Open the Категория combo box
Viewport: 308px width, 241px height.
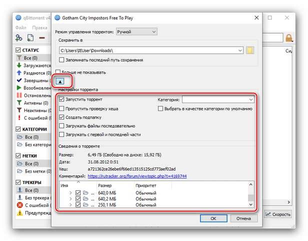[217, 99]
